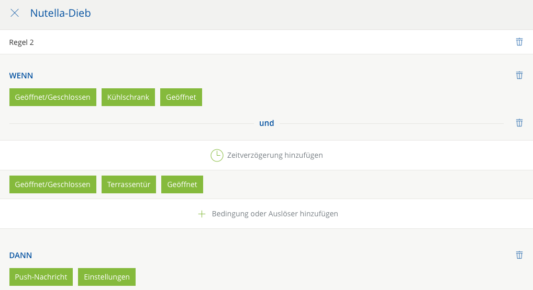Open the Einstellungen chip under DANN
533x290 pixels.
[107, 277]
